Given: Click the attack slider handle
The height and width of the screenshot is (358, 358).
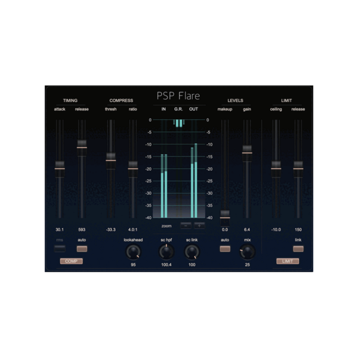Looking at the screenshot, I should (60, 169).
